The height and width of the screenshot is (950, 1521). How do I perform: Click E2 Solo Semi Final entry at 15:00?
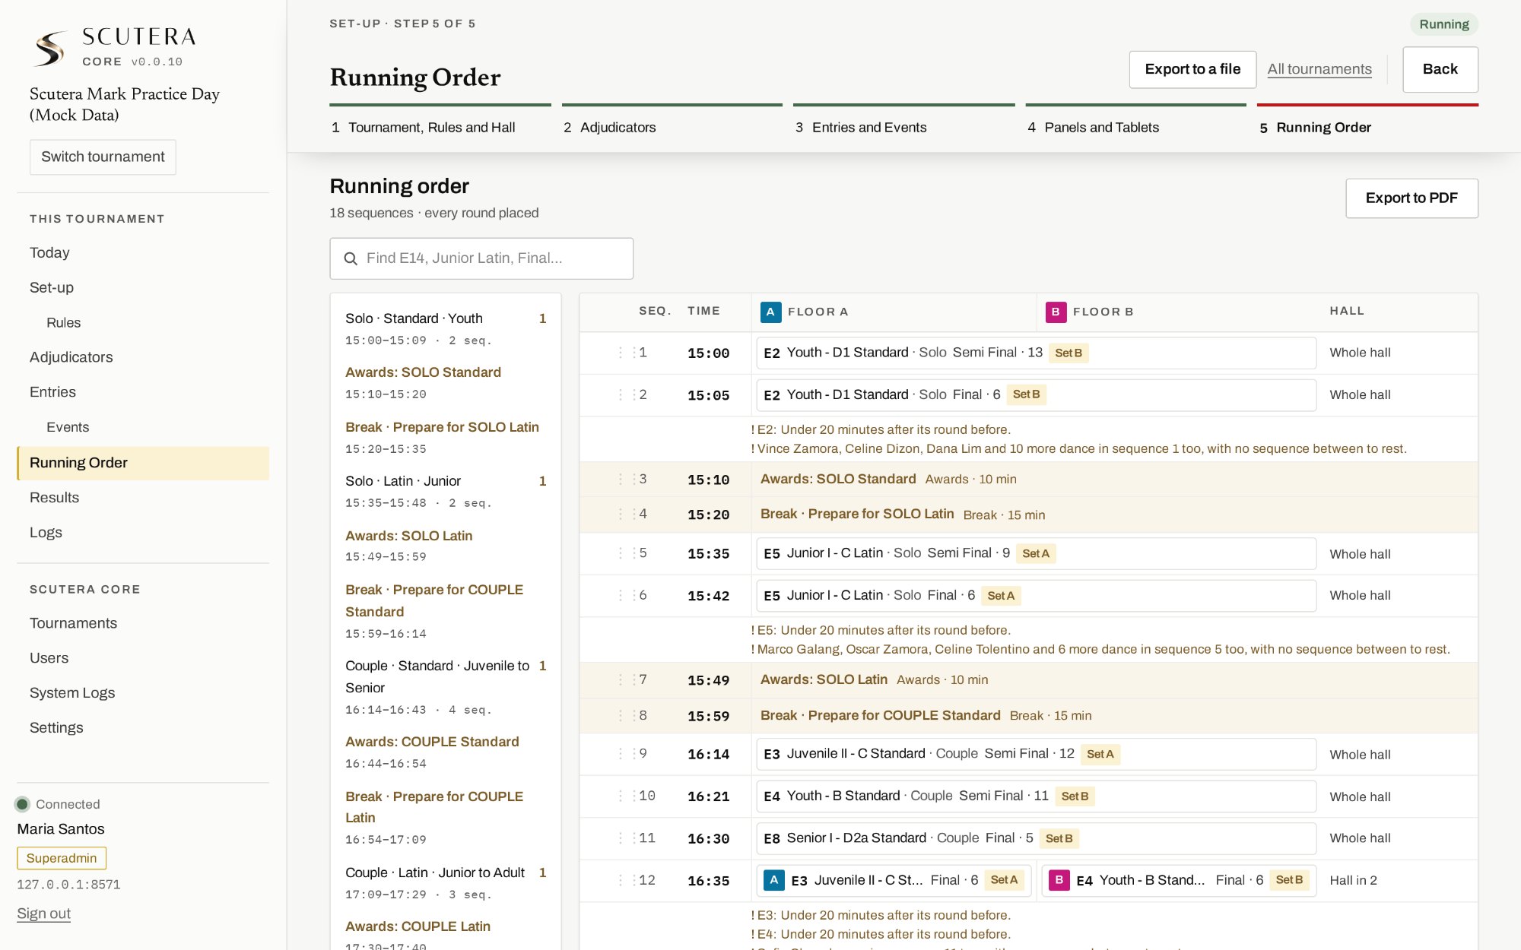(x=1036, y=353)
